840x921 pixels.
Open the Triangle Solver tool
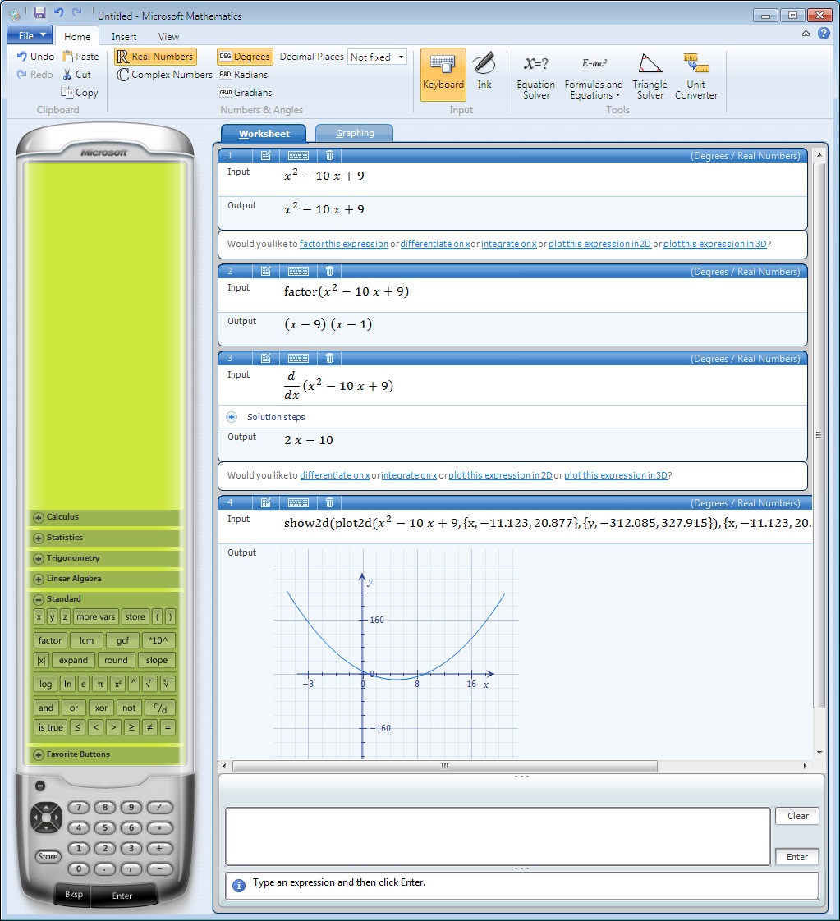pos(650,75)
